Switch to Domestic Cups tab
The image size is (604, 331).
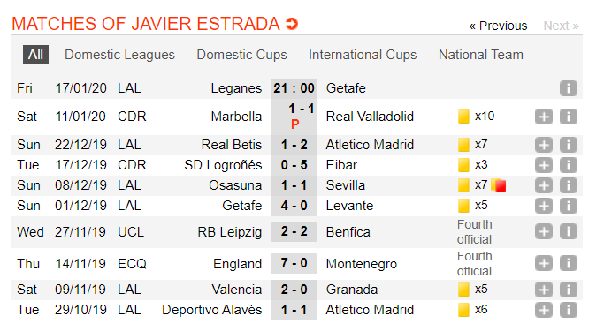pos(242,55)
